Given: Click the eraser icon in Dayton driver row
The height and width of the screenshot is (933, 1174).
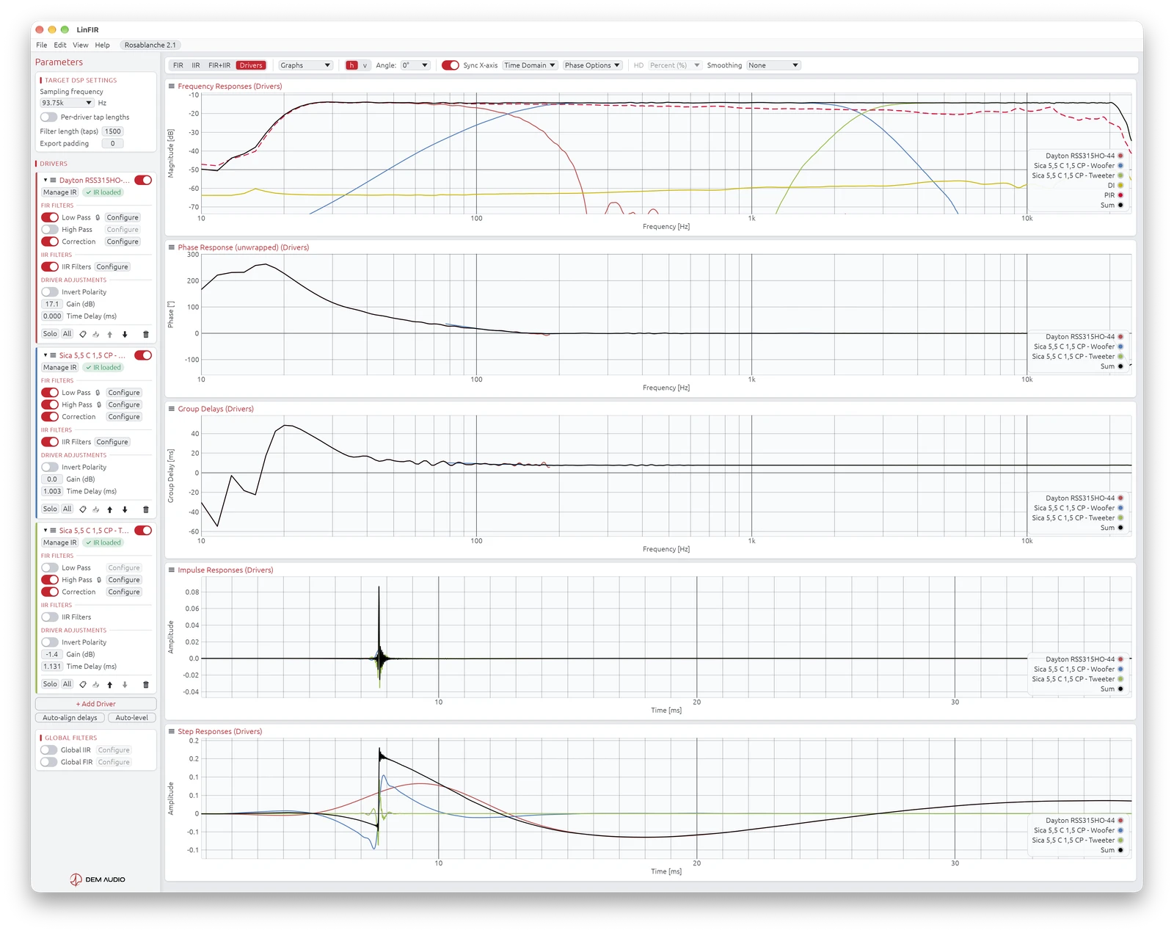Looking at the screenshot, I should pyautogui.click(x=96, y=334).
